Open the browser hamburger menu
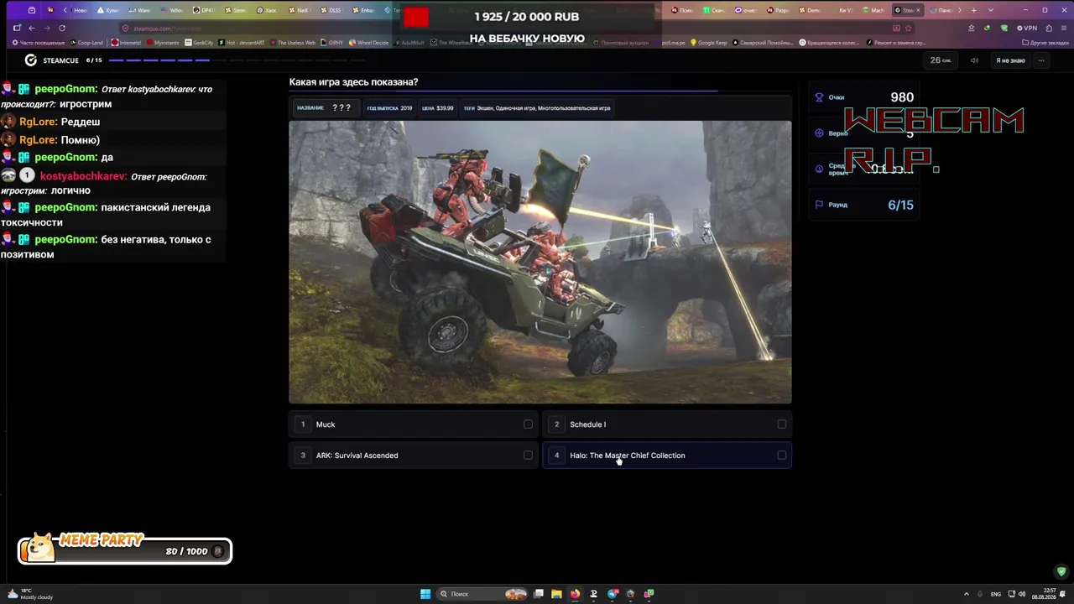Screen dimensions: 1074x604 pos(1063,28)
